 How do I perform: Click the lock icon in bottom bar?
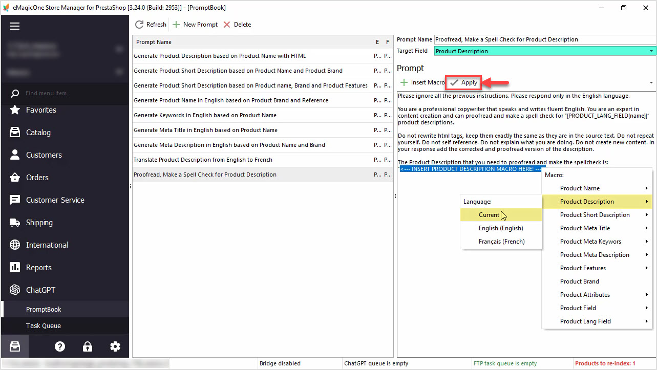point(88,346)
